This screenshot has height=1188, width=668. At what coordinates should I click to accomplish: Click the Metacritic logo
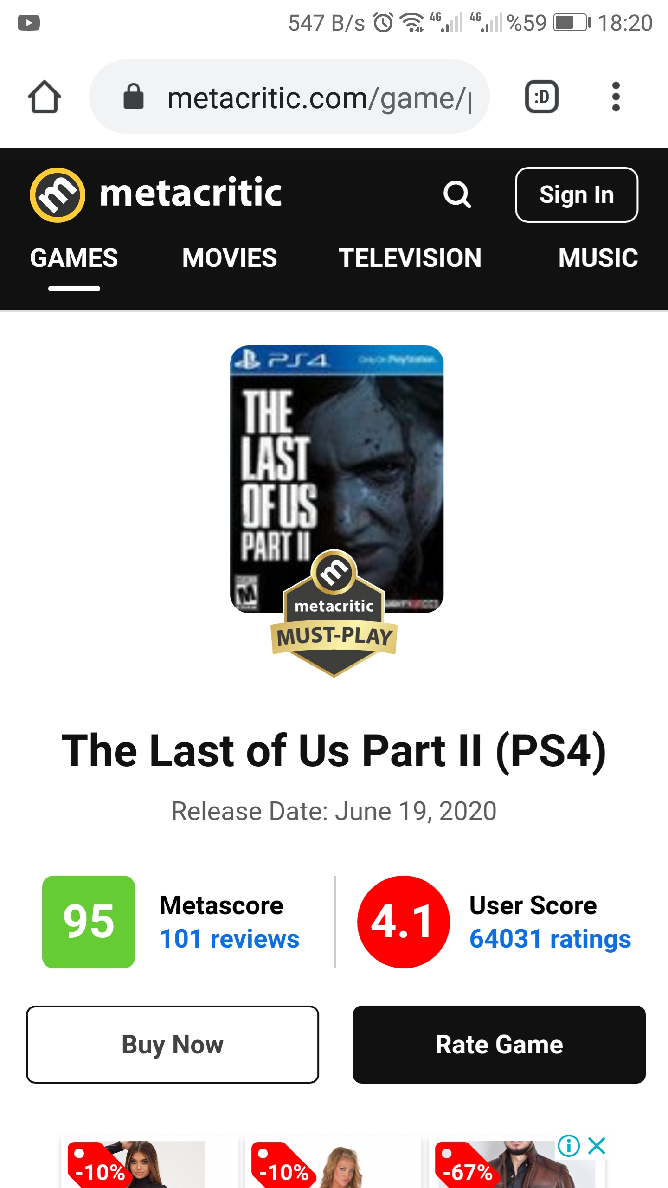click(156, 194)
